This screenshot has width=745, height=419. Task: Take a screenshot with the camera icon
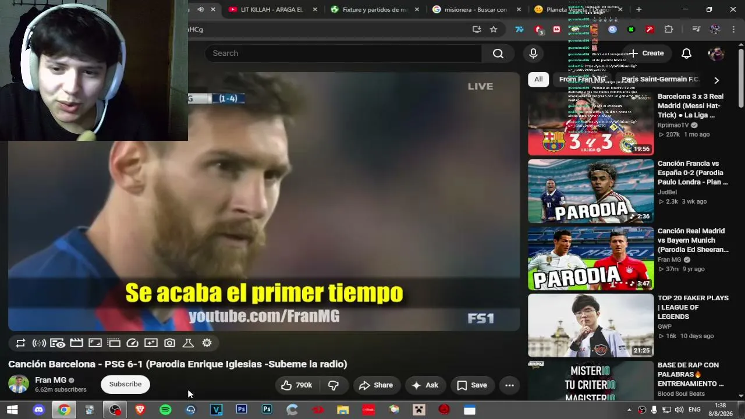[x=169, y=343]
